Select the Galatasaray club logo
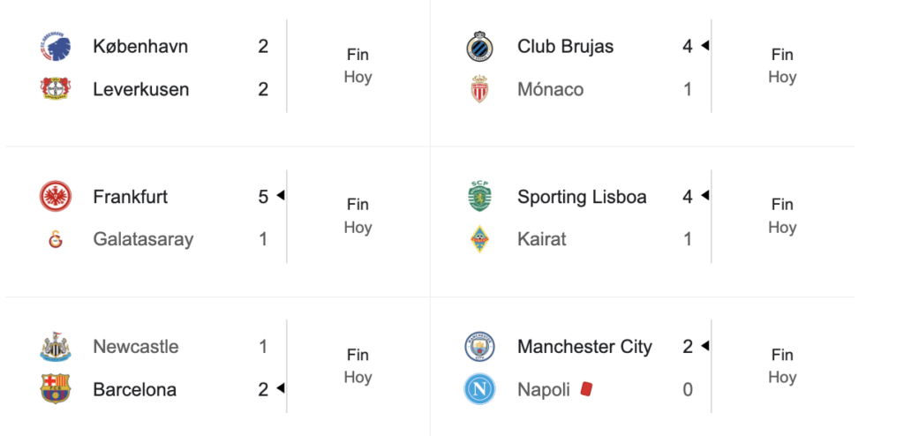The height and width of the screenshot is (436, 904). click(x=56, y=239)
